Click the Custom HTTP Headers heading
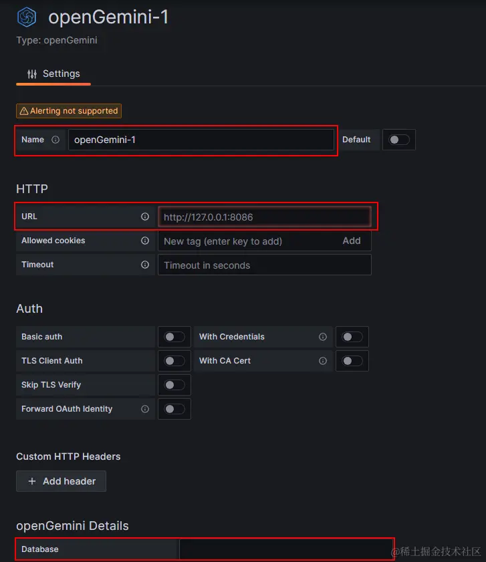The width and height of the screenshot is (486, 562). (x=68, y=456)
